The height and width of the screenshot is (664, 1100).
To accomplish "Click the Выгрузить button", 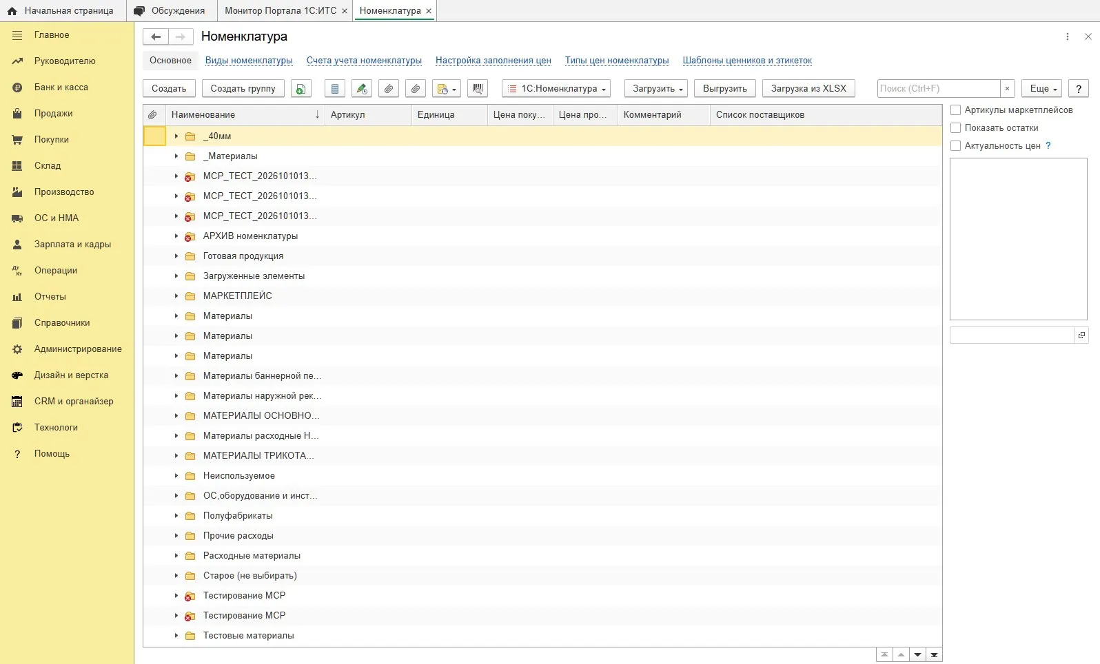I will 725,89.
